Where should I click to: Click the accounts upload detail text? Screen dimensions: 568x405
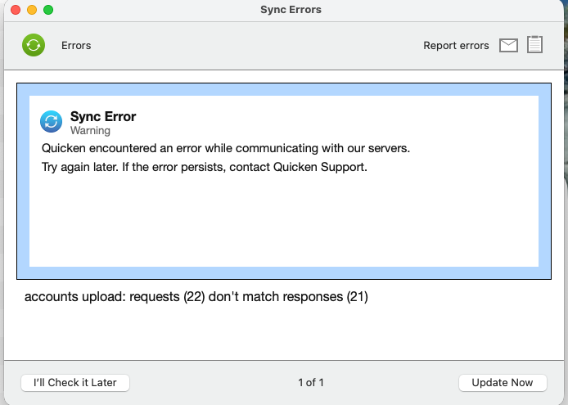click(196, 297)
